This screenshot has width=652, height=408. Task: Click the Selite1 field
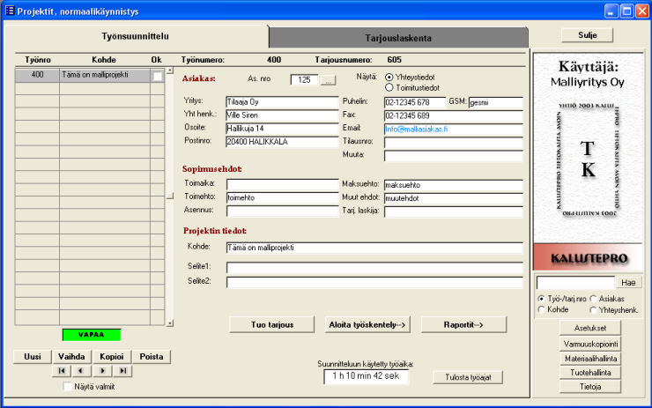[374, 267]
